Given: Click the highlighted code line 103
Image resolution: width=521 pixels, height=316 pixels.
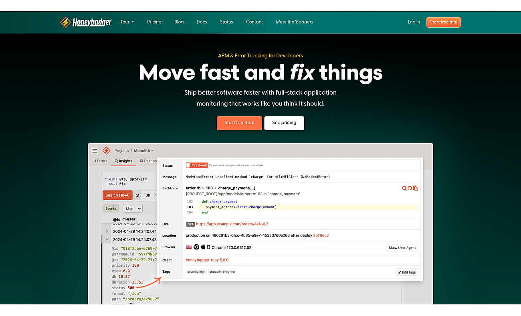Looking at the screenshot, I should click(x=307, y=207).
